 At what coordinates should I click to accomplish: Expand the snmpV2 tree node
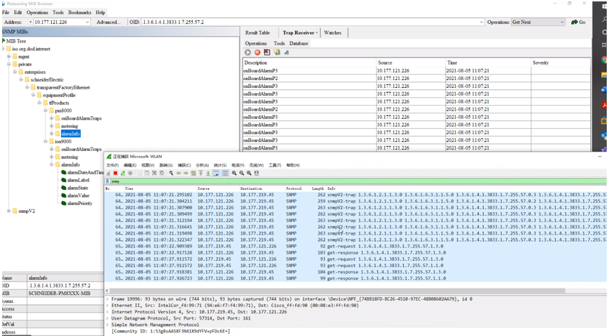point(9,211)
